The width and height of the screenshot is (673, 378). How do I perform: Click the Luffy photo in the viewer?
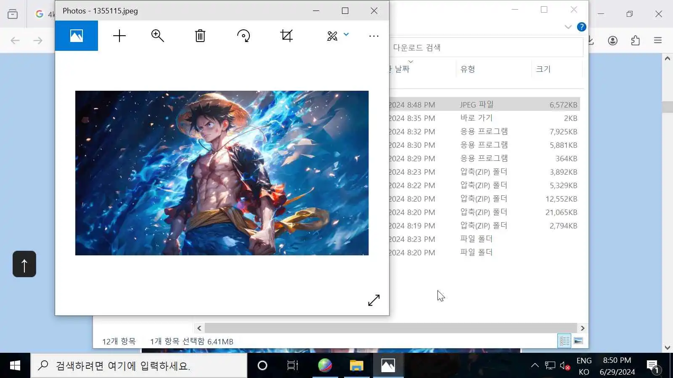[x=222, y=173]
